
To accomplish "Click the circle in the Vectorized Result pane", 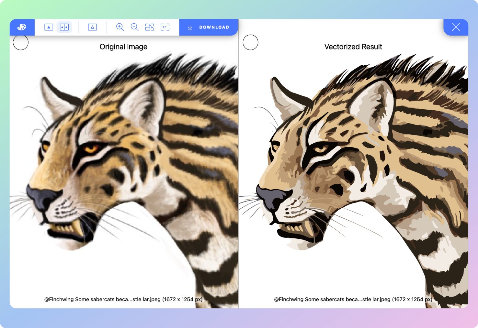I will coord(250,42).
